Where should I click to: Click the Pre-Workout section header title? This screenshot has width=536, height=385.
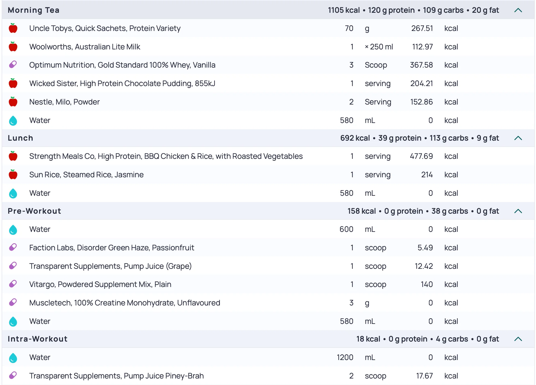(x=34, y=211)
